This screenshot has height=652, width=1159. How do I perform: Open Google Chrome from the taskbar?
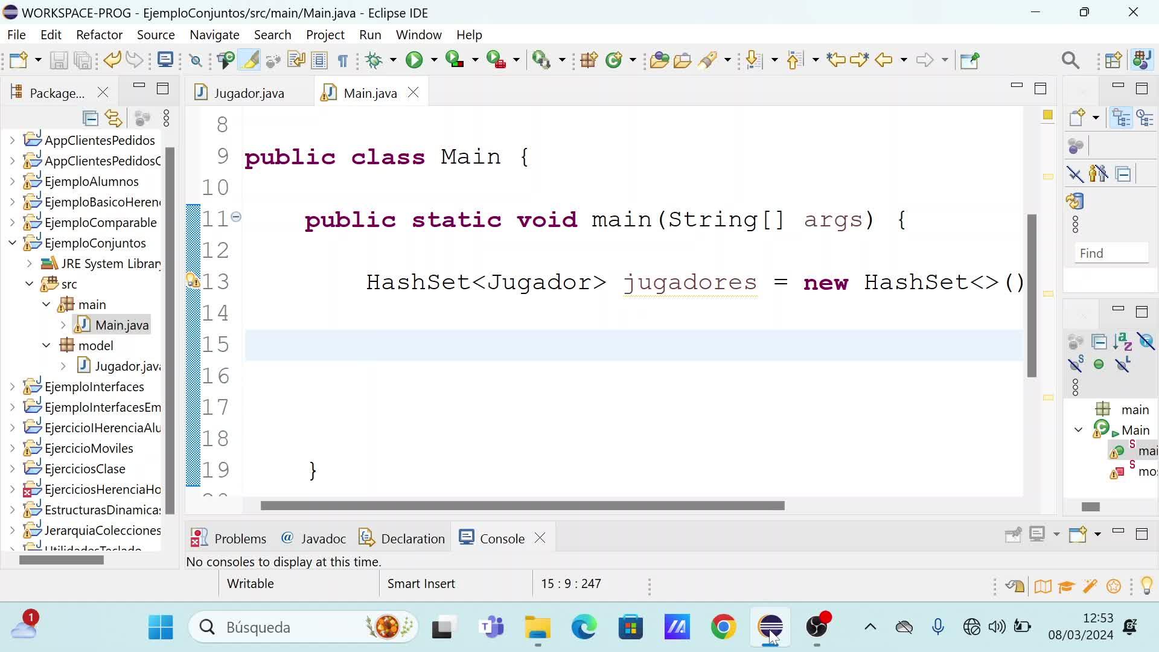[723, 627]
